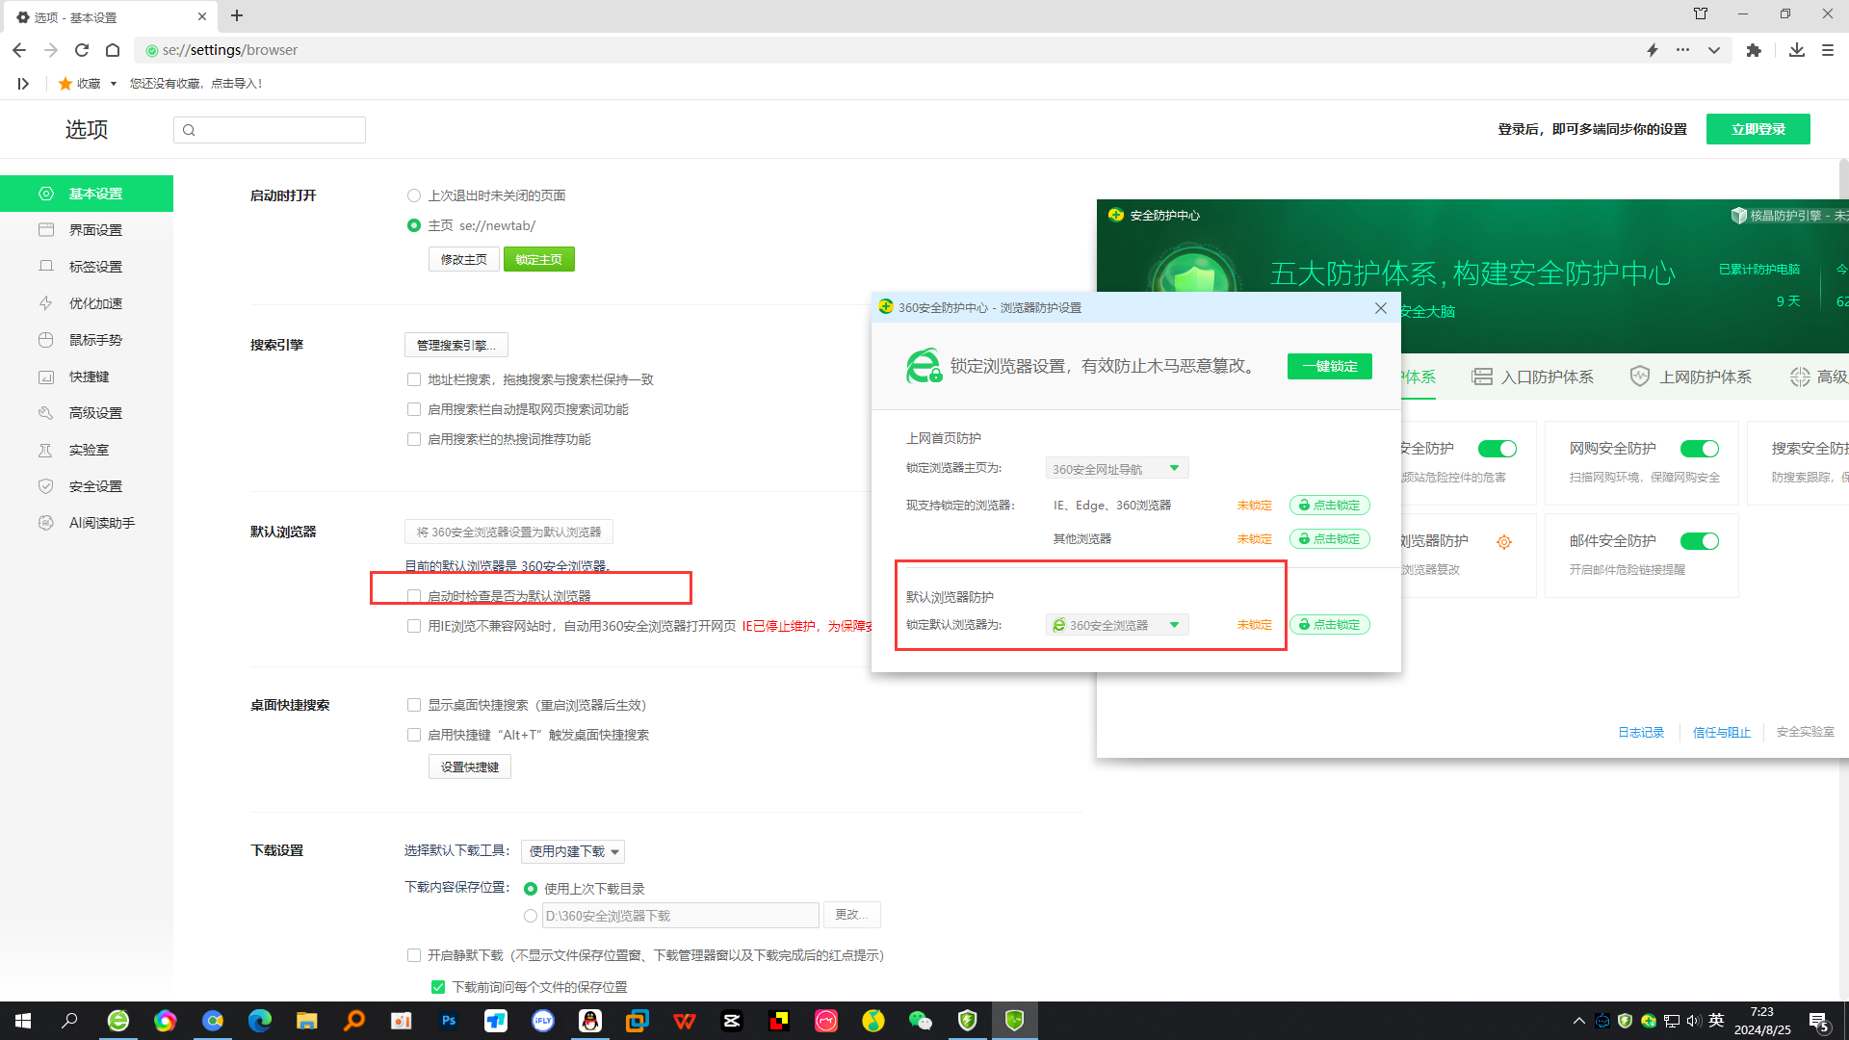Viewport: 1849px width, 1040px height.
Task: Open browser protection gear settings icon
Action: pyautogui.click(x=1504, y=542)
